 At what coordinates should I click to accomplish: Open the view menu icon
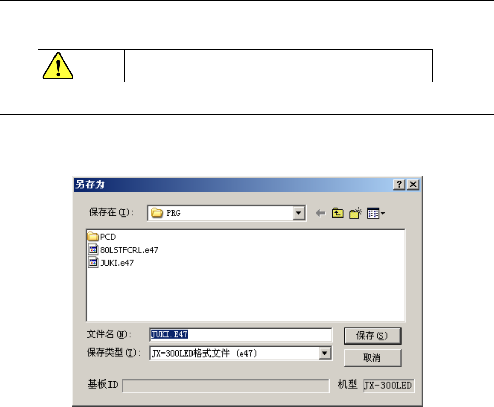coord(373,213)
